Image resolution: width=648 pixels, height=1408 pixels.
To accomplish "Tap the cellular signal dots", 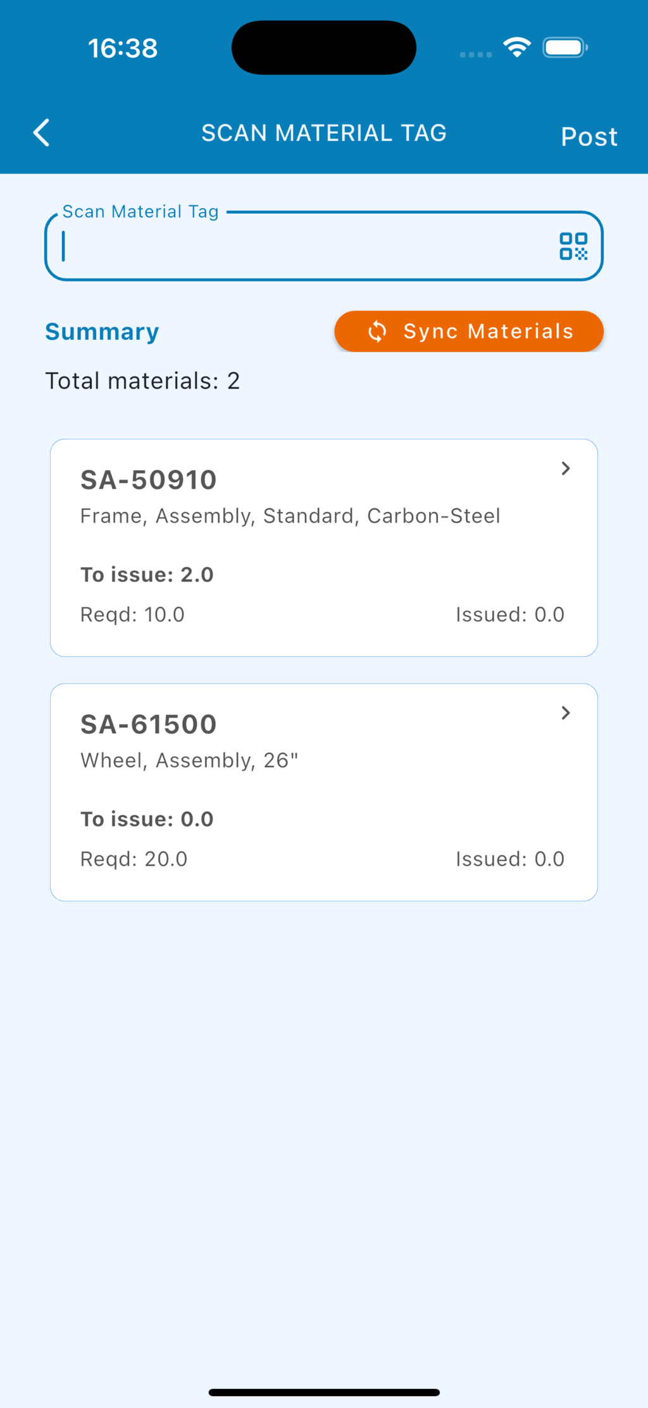I will tap(476, 54).
